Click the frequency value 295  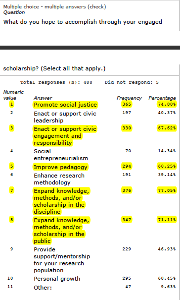(127, 278)
